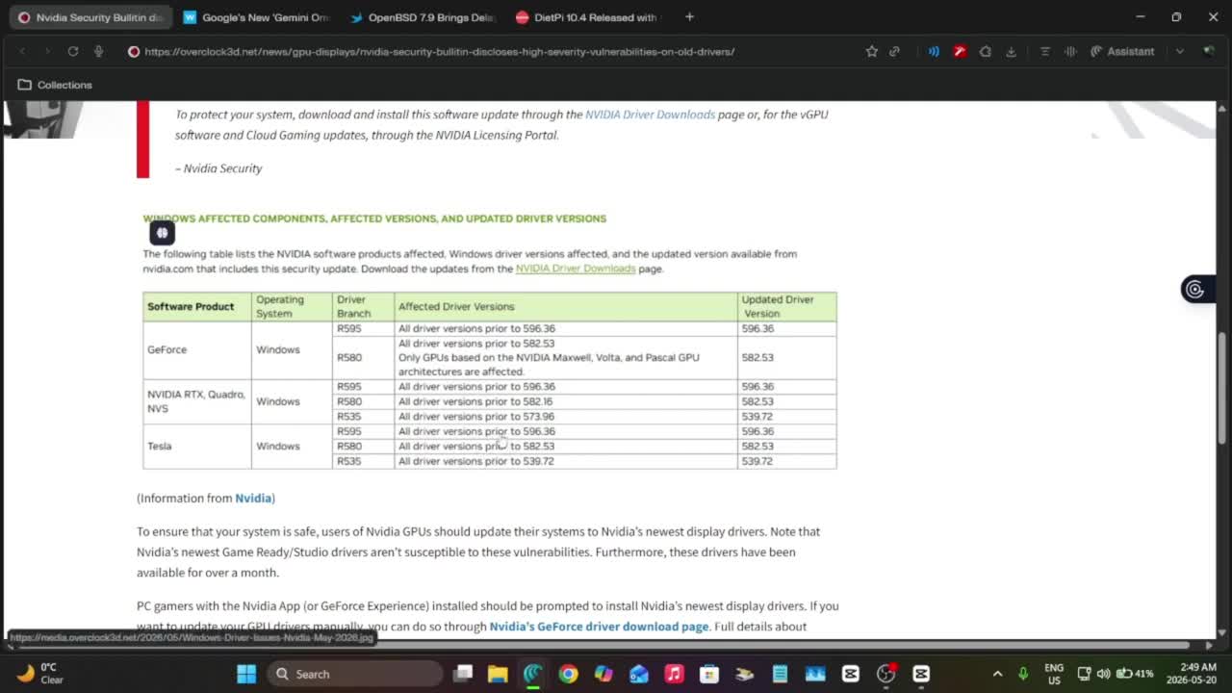The width and height of the screenshot is (1232, 693).
Task: Click the 'Windows Affected Components' green heading
Action: (374, 218)
